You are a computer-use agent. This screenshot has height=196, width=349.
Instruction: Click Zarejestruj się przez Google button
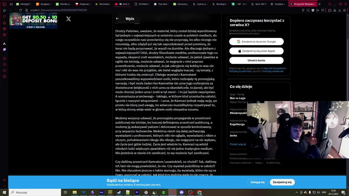coord(256,42)
